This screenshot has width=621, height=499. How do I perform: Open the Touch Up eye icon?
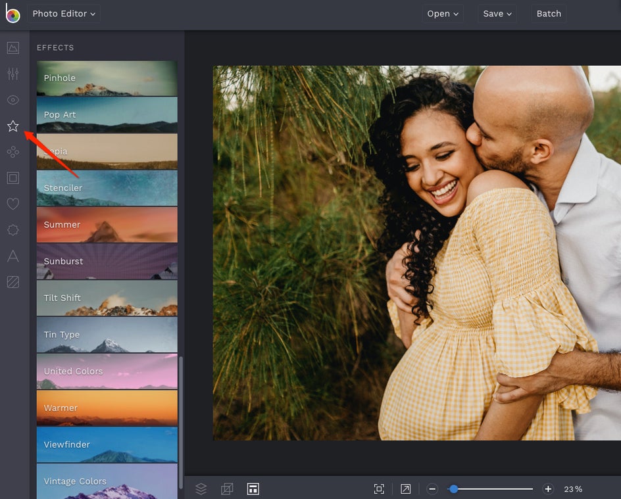point(13,100)
